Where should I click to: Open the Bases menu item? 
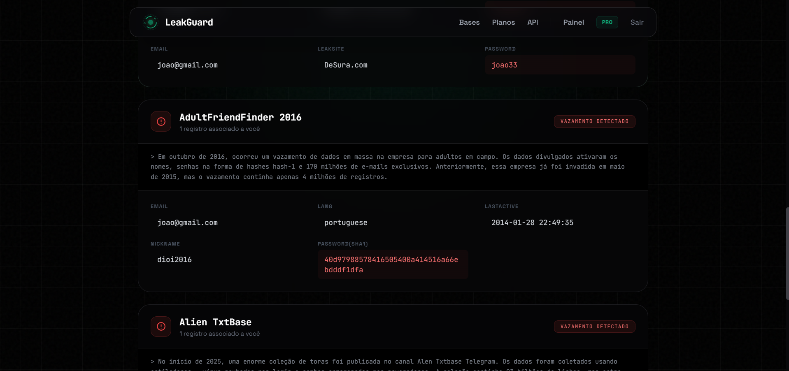[469, 22]
